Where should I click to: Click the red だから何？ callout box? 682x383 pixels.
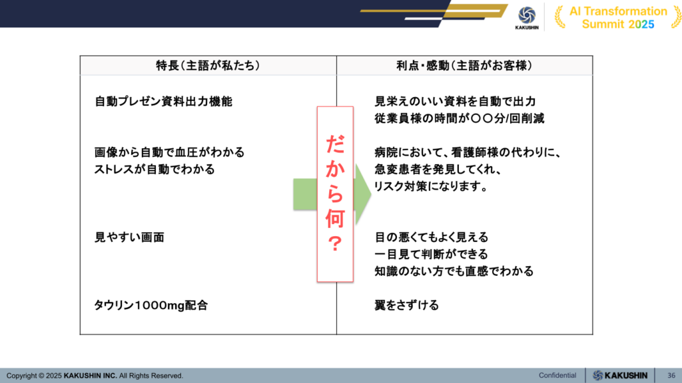(x=336, y=193)
